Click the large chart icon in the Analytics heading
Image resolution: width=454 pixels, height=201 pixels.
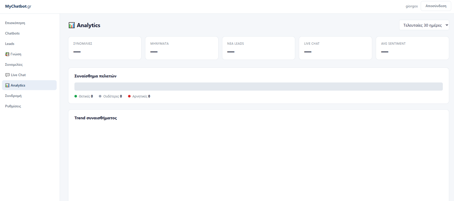(x=72, y=25)
